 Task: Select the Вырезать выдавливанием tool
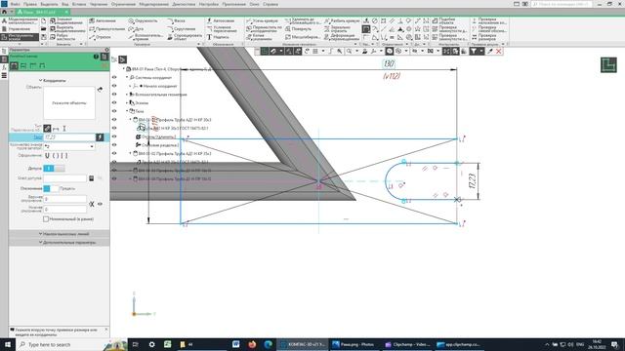(x=67, y=29)
